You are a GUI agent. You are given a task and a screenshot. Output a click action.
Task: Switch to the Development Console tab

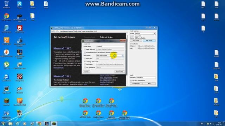pos(66,31)
